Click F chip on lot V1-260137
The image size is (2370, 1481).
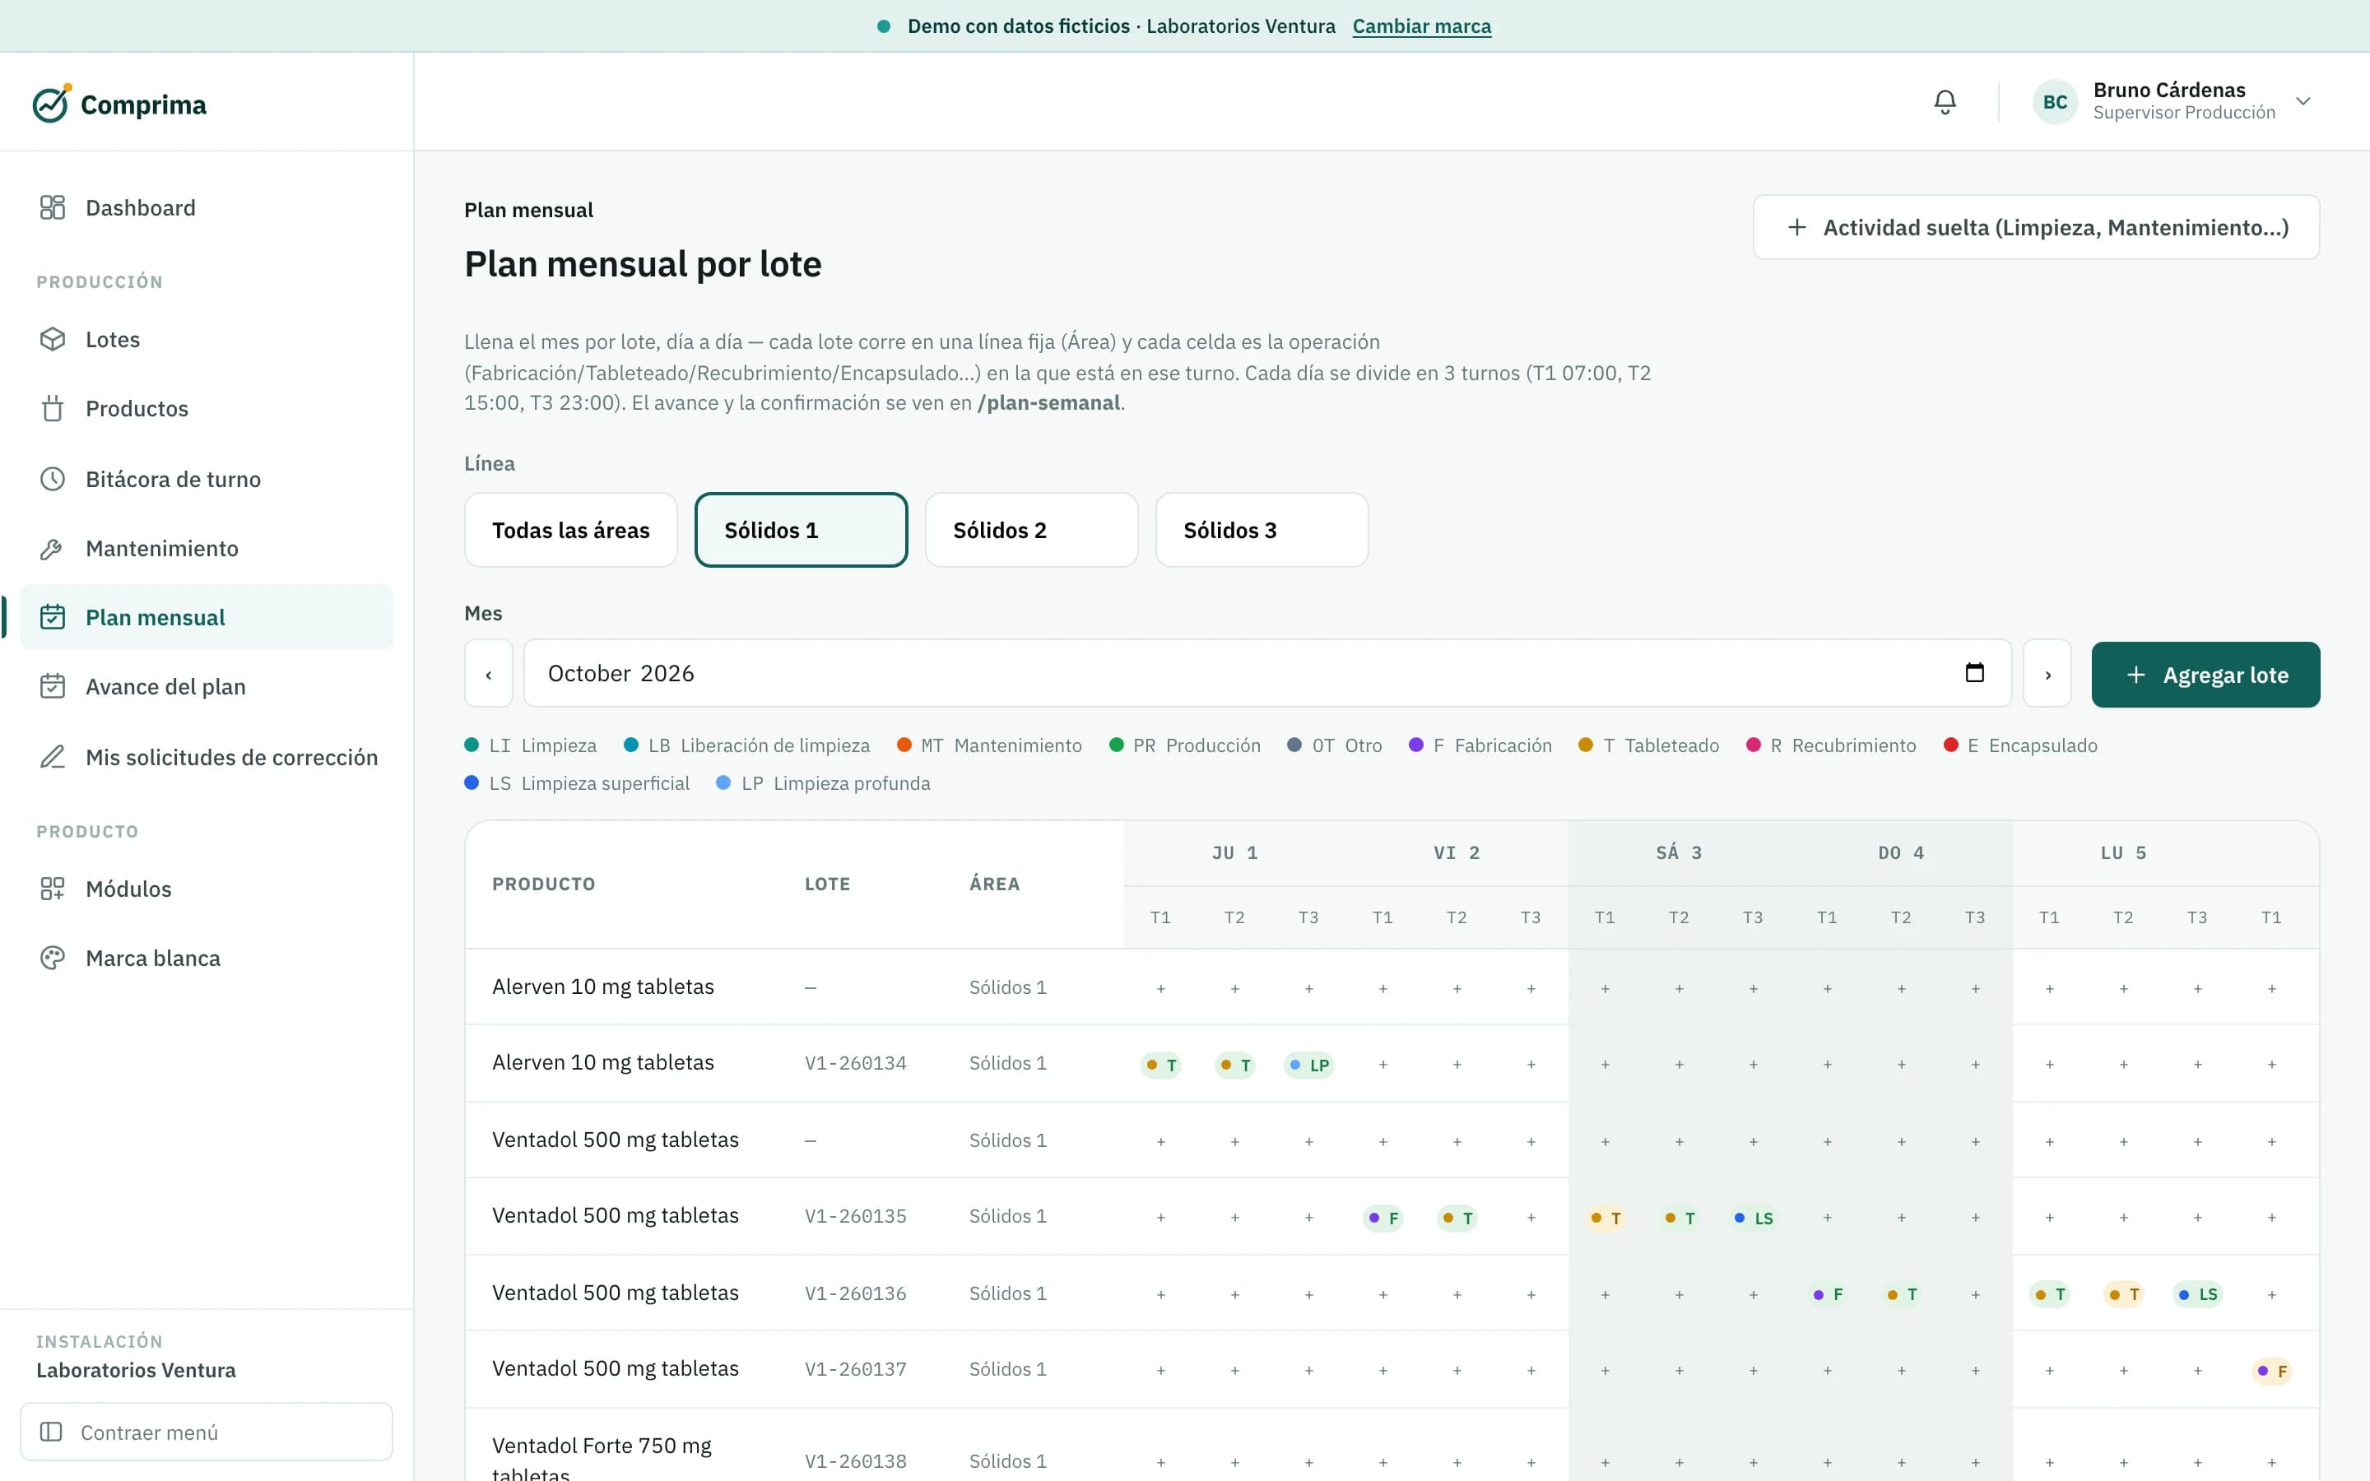(x=2271, y=1370)
